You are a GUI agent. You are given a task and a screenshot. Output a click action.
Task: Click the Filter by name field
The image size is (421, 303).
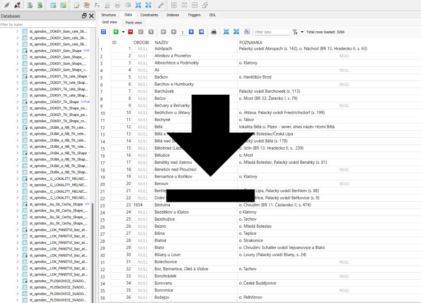click(46, 24)
